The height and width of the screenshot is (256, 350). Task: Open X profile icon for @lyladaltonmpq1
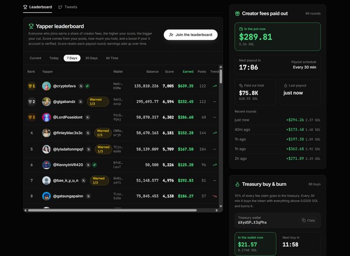[x=89, y=149]
